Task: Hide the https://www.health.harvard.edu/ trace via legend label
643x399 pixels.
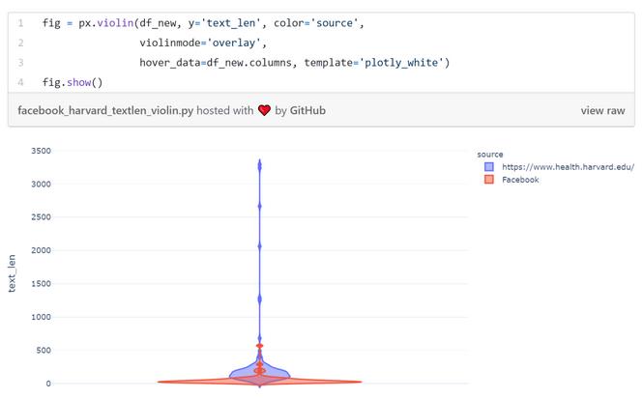Action: point(567,167)
